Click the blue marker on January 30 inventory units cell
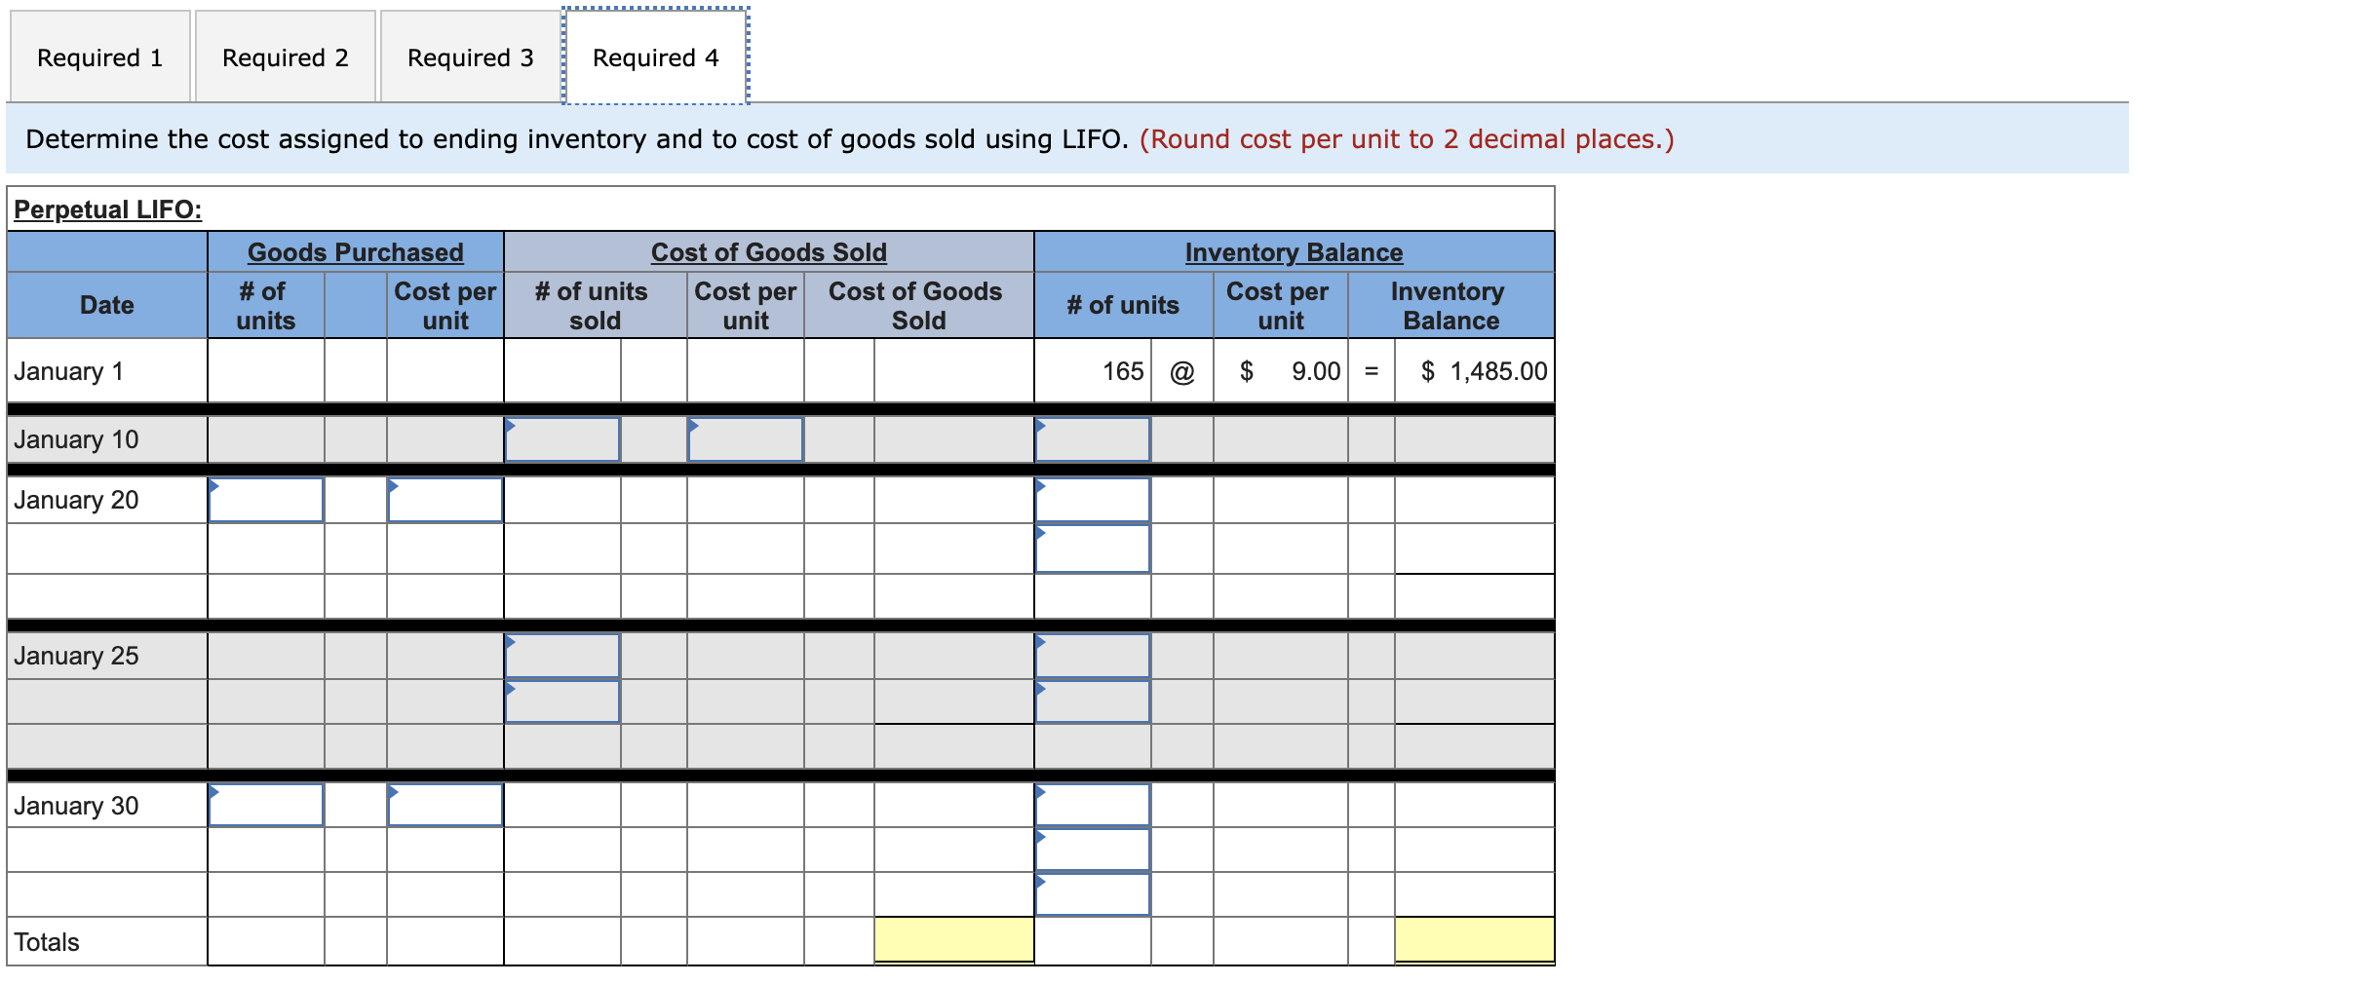The image size is (2359, 984). tap(1039, 790)
